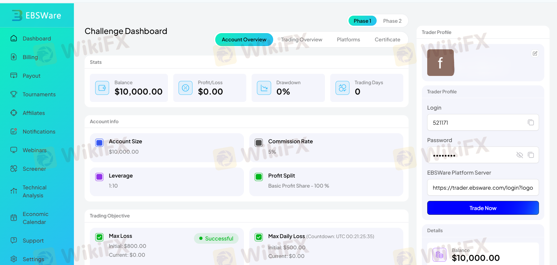Image resolution: width=557 pixels, height=265 pixels.
Task: Click the purple Leverage swatch
Action: [99, 177]
